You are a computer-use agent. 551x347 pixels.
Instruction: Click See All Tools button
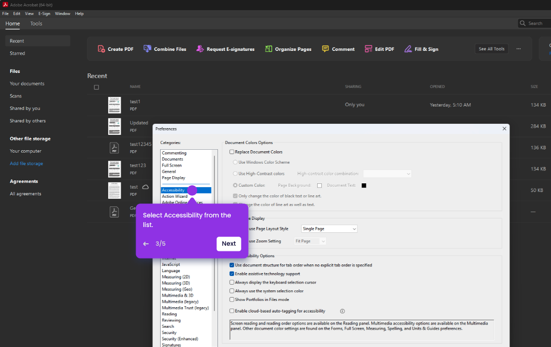pos(491,49)
